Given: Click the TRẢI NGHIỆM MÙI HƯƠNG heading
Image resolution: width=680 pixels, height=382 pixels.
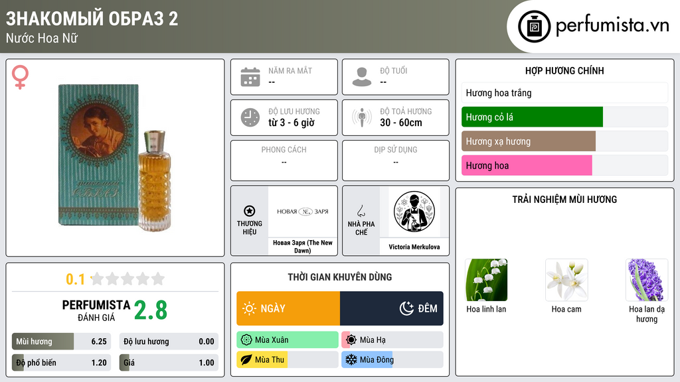Looking at the screenshot, I should click(x=564, y=199).
